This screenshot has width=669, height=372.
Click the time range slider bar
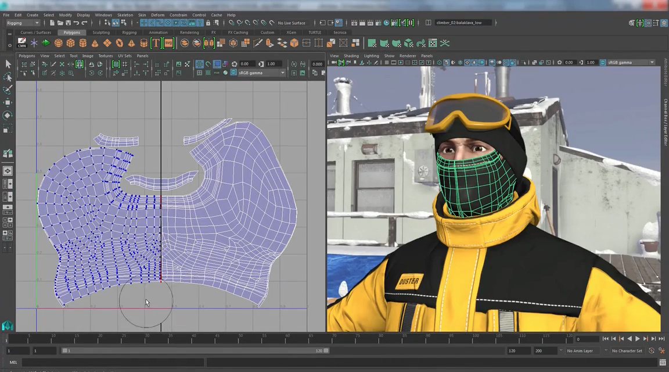click(195, 351)
